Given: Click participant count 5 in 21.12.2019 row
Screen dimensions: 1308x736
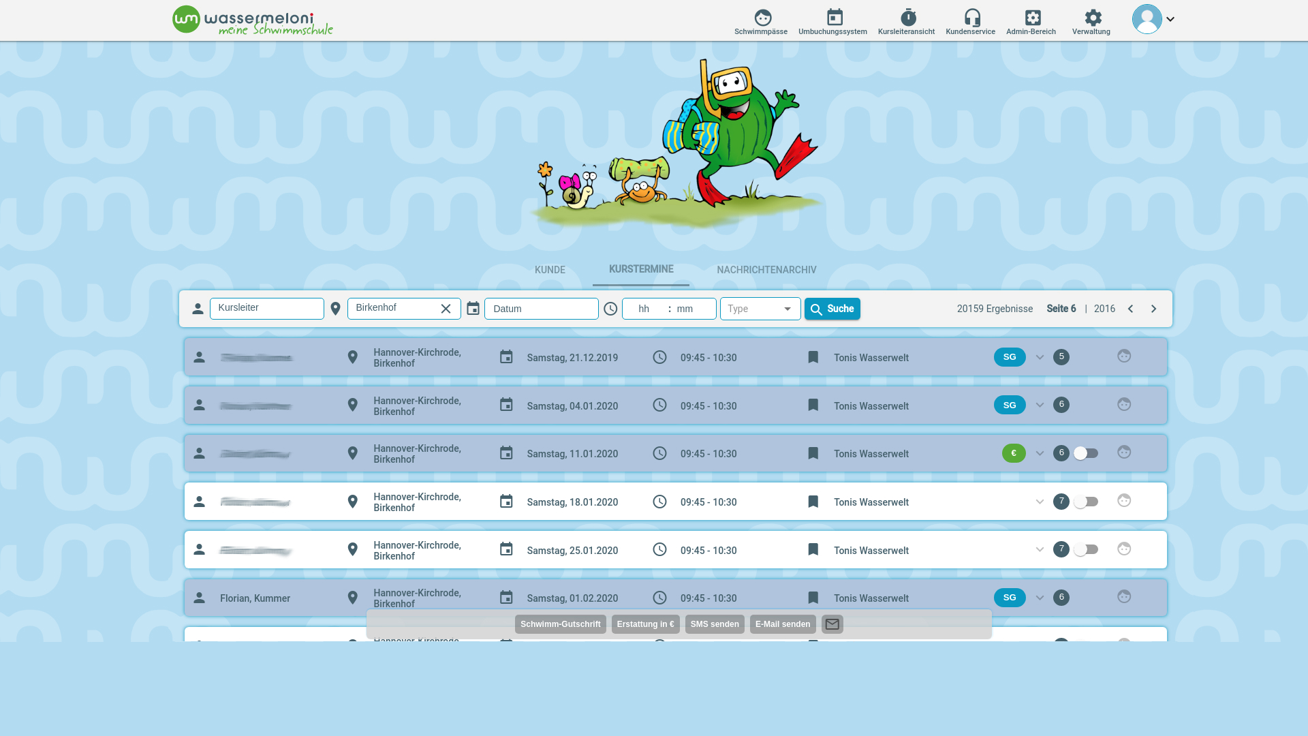Looking at the screenshot, I should pos(1061,357).
